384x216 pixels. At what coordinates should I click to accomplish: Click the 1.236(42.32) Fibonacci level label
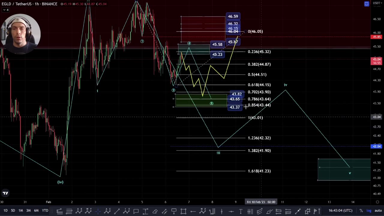pyautogui.click(x=259, y=138)
